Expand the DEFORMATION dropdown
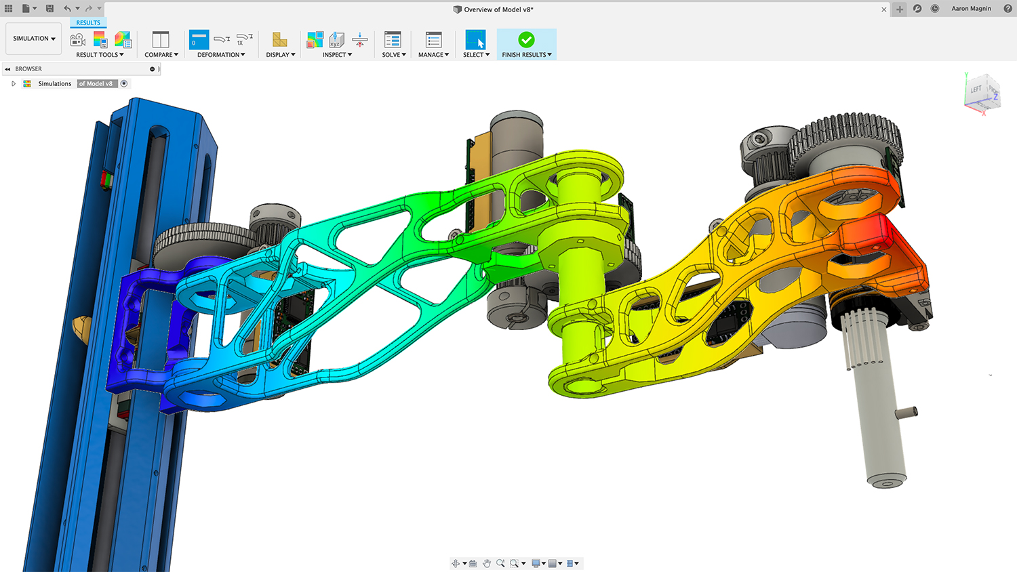Image resolution: width=1017 pixels, height=572 pixels. [x=221, y=55]
